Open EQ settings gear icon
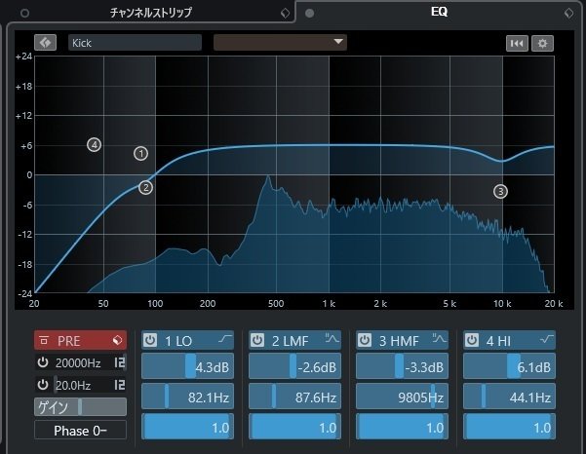 tap(542, 43)
